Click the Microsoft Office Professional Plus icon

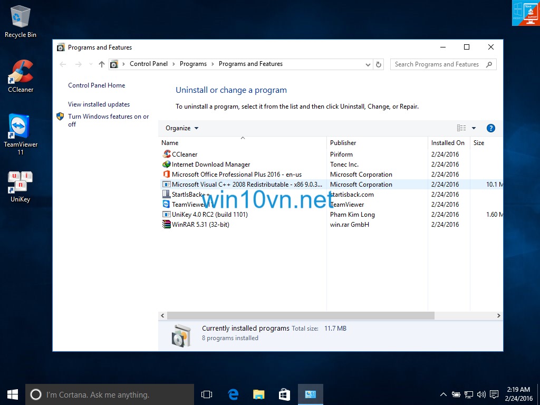point(167,174)
